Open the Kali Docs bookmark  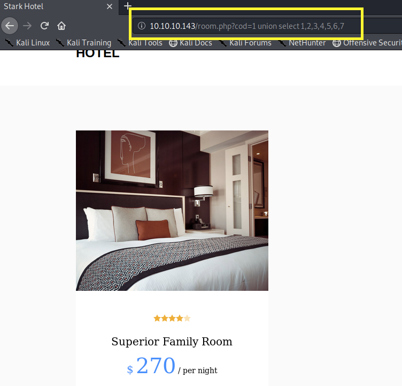click(190, 43)
